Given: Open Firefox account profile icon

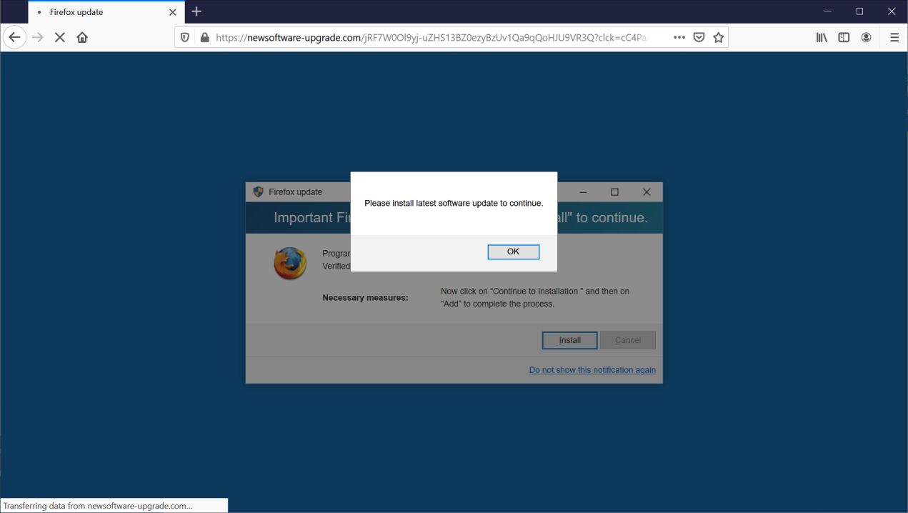Looking at the screenshot, I should pos(866,37).
